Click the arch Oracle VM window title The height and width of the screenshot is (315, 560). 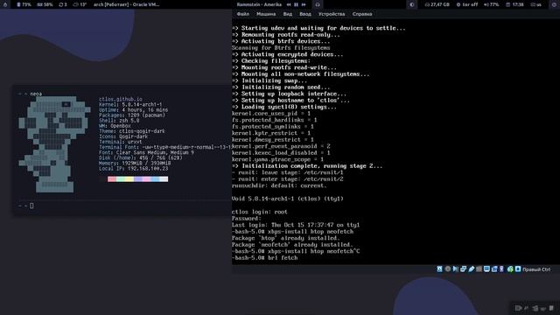pyautogui.click(x=126, y=4)
